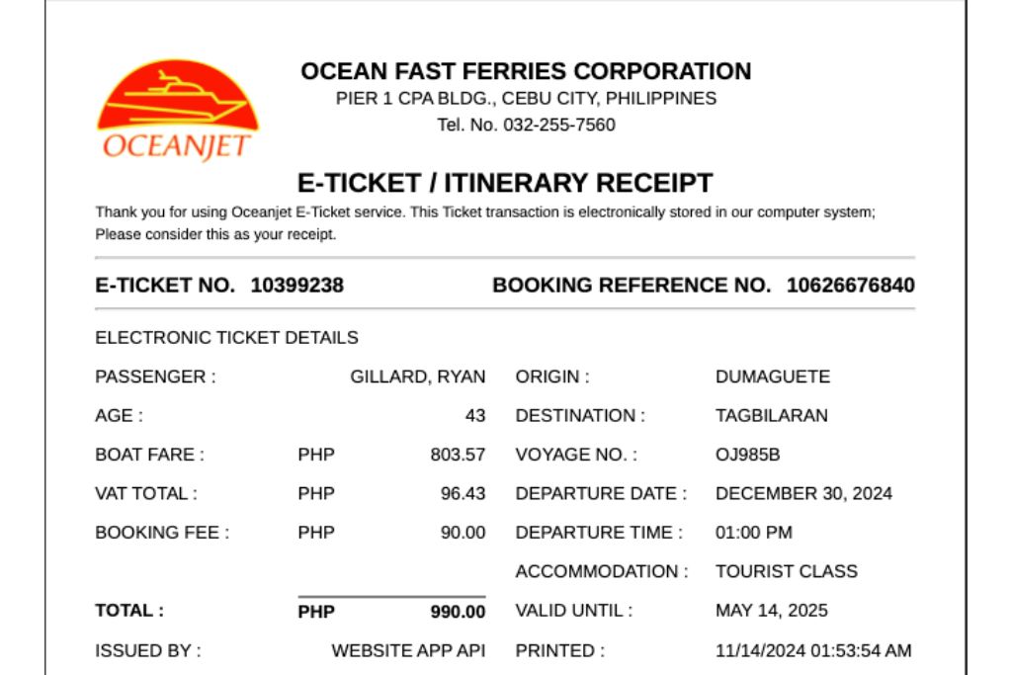The image size is (1012, 675).
Task: Click the Website App API issuer text
Action: tap(408, 651)
